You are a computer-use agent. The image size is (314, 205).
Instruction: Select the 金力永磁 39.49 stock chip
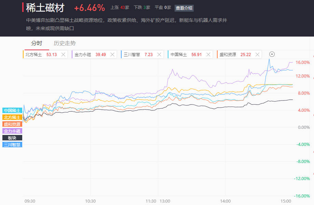coord(90,55)
